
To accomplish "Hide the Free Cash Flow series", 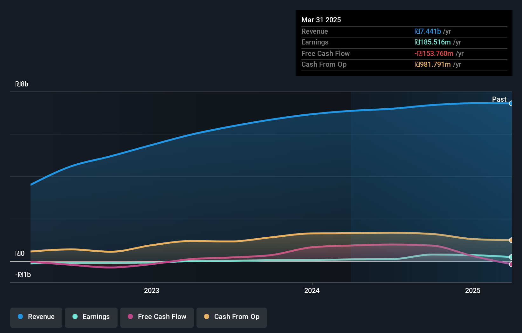I will (157, 317).
